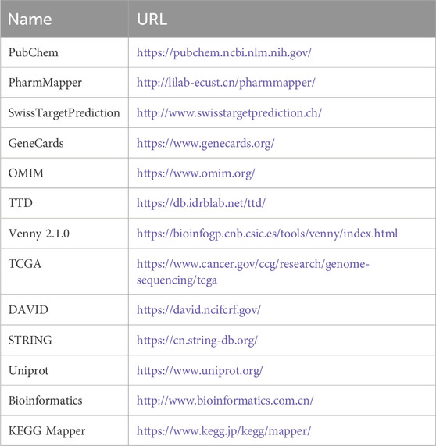
Task: Open the david.ncifcrf.gov link
Action: 198,310
